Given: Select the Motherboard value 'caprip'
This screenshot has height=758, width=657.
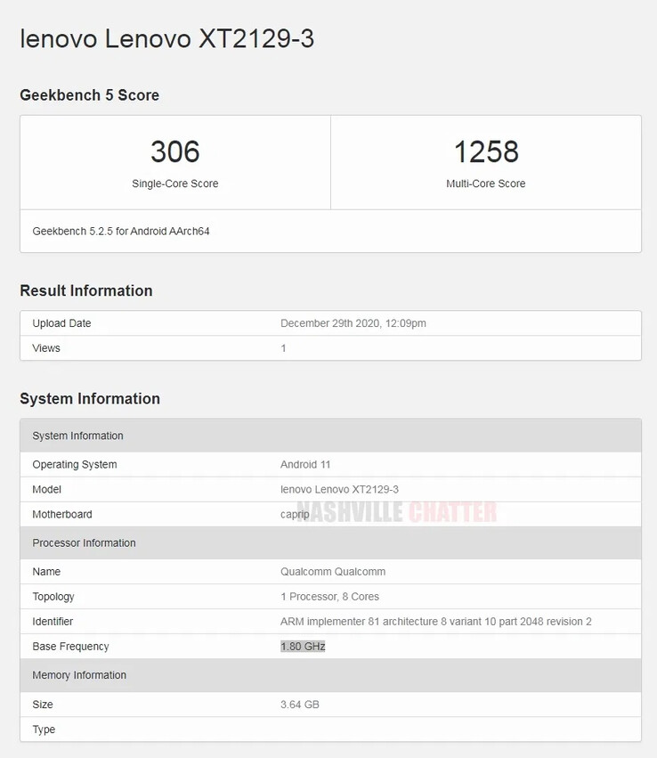Looking at the screenshot, I should tap(295, 514).
